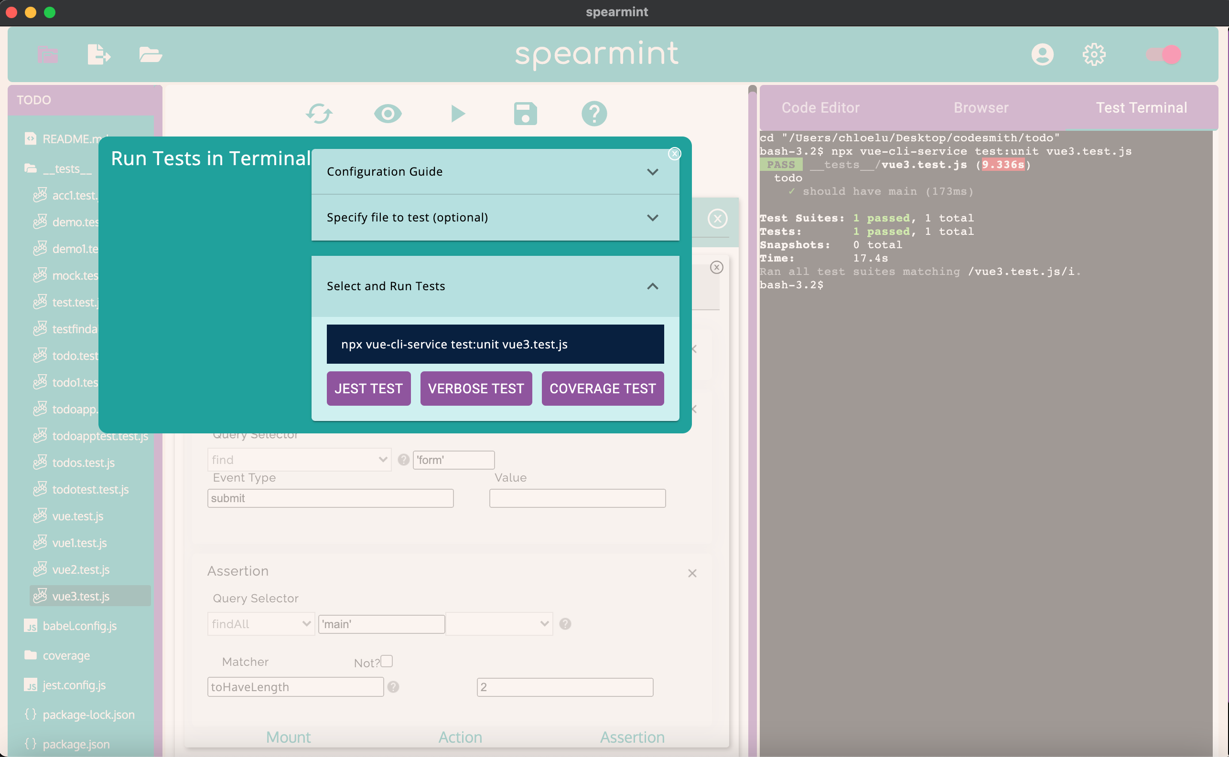Click the question mark help icon
Screen dimensions: 1229x757
click(x=594, y=114)
